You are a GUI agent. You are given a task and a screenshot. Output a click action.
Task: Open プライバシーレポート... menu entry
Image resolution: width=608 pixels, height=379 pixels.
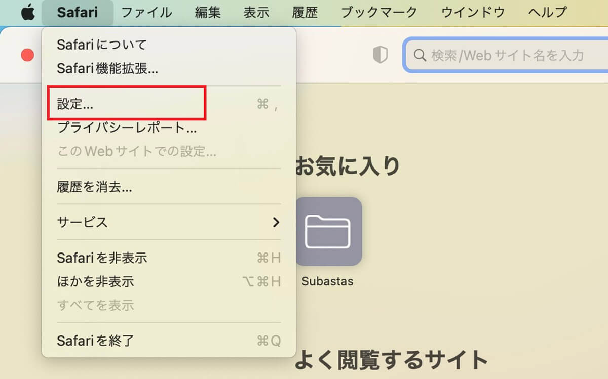point(169,128)
